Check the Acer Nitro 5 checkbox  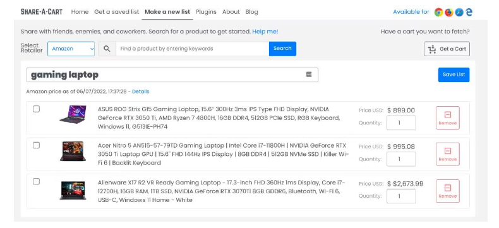point(36,145)
